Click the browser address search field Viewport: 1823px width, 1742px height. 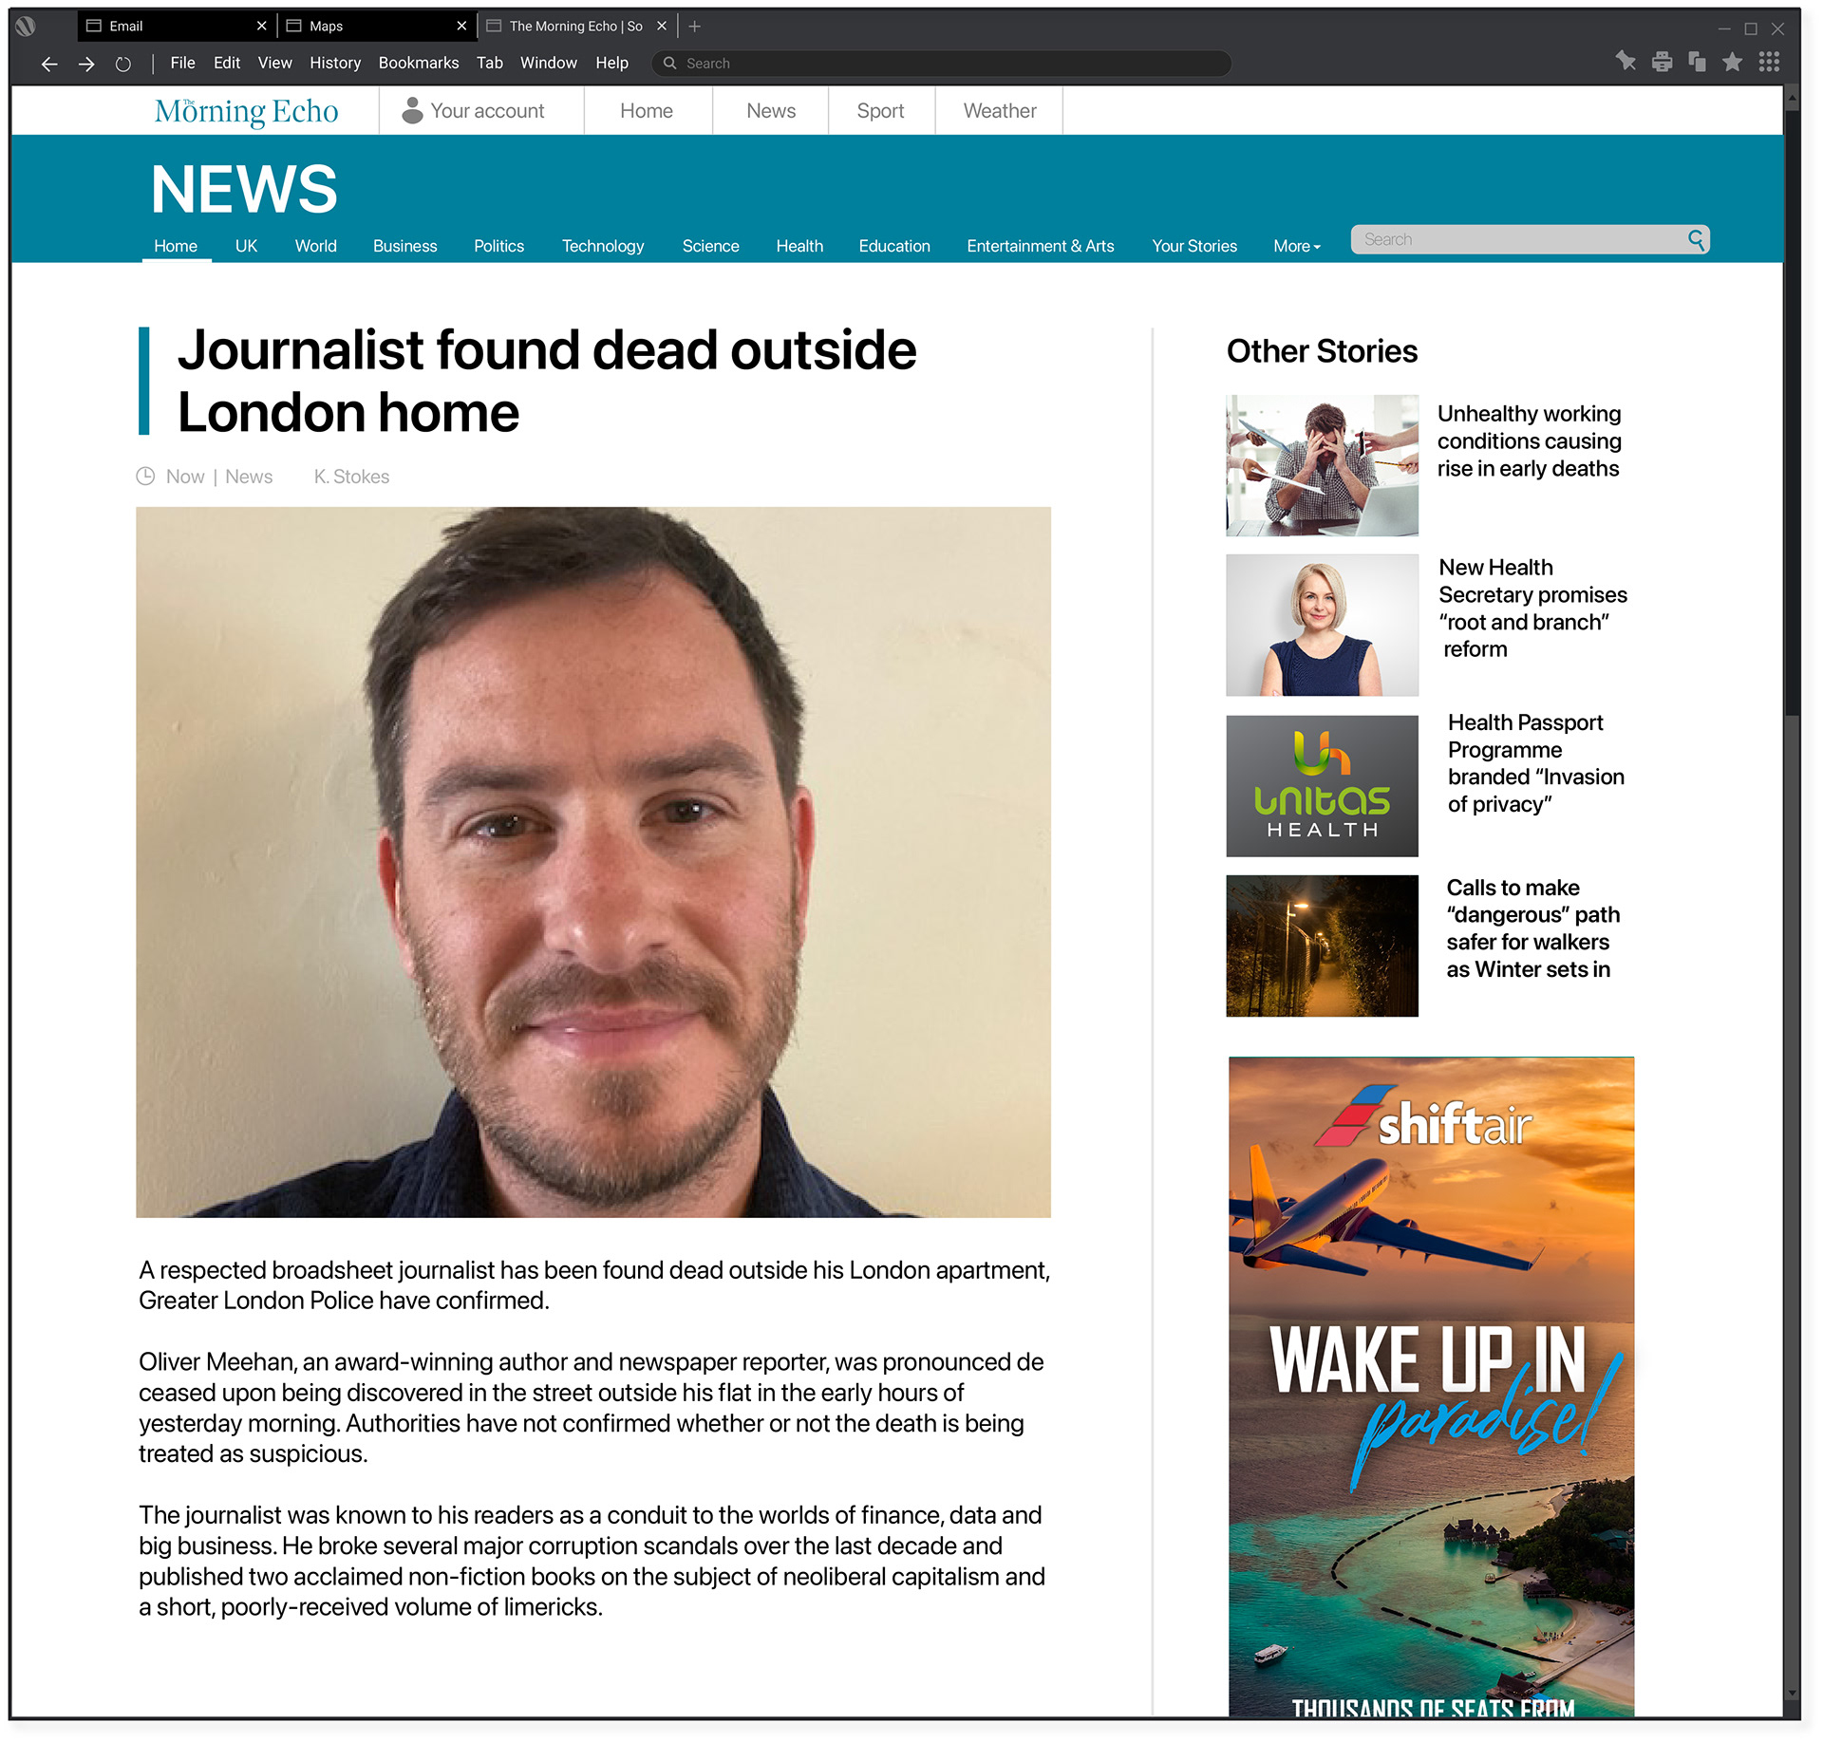click(x=941, y=63)
